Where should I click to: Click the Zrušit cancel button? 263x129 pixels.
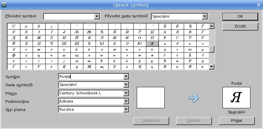pyautogui.click(x=240, y=26)
